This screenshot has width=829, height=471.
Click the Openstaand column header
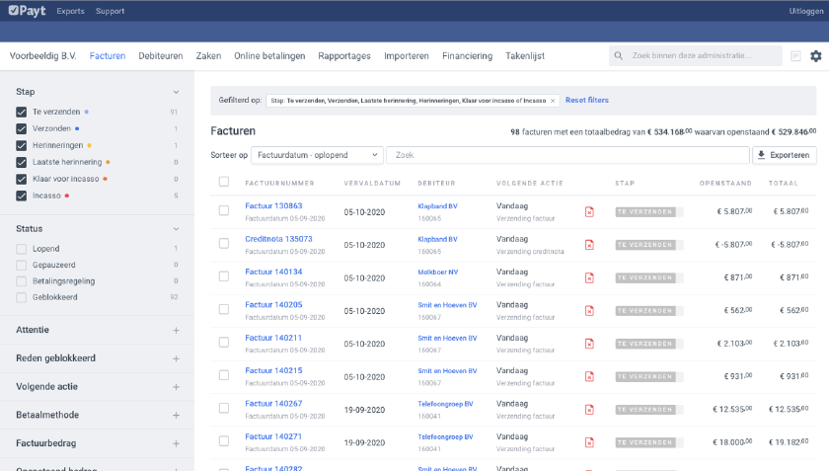click(x=725, y=183)
